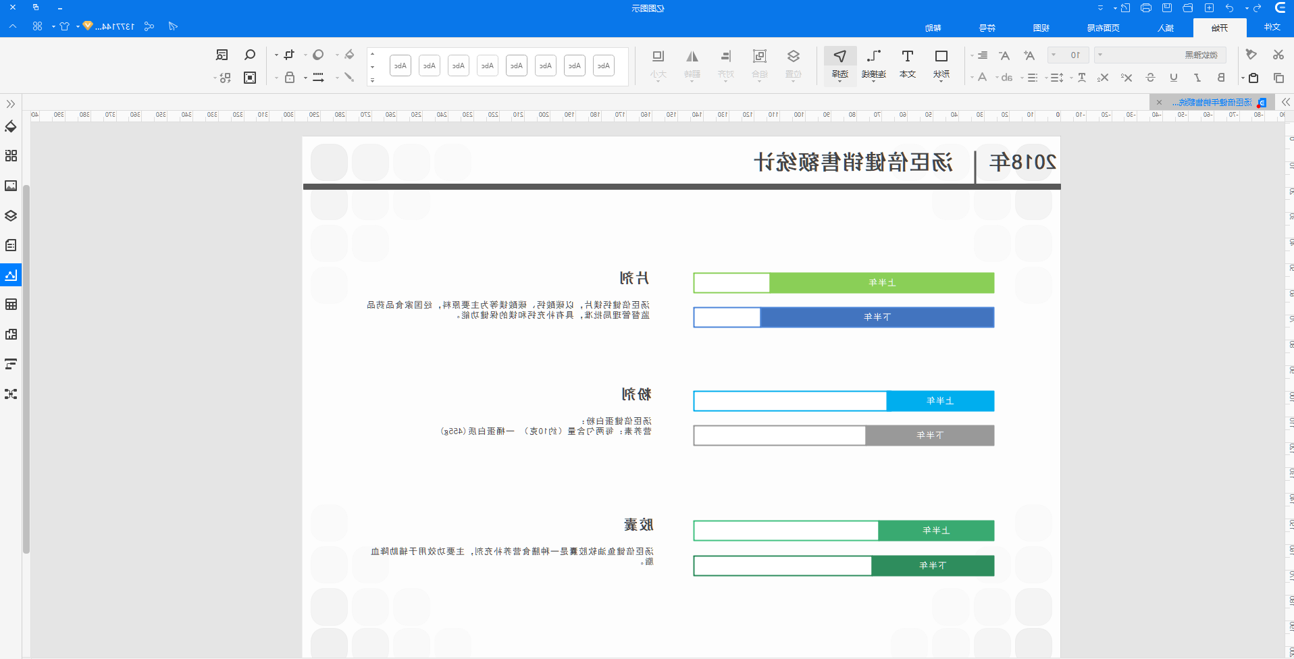Image resolution: width=1294 pixels, height=659 pixels.
Task: Toggle strikethrough formatting
Action: click(x=1151, y=78)
